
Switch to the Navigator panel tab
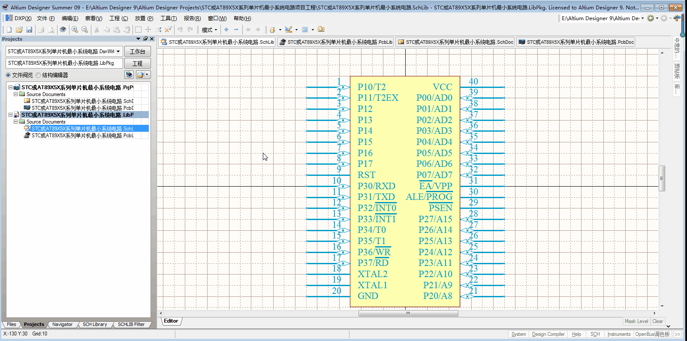(x=62, y=324)
